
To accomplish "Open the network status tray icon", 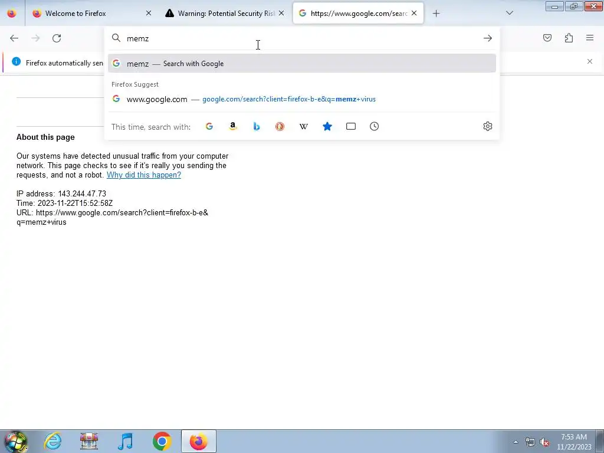I will [530, 442].
